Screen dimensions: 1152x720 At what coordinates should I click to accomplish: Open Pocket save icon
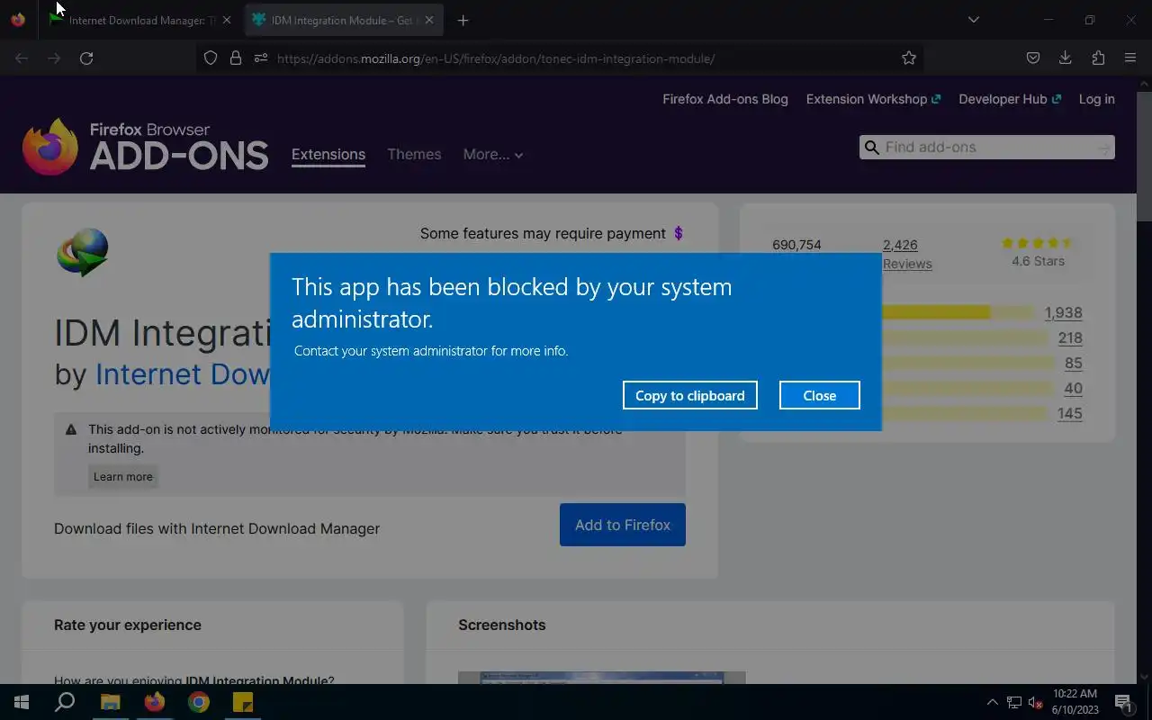(x=1033, y=58)
